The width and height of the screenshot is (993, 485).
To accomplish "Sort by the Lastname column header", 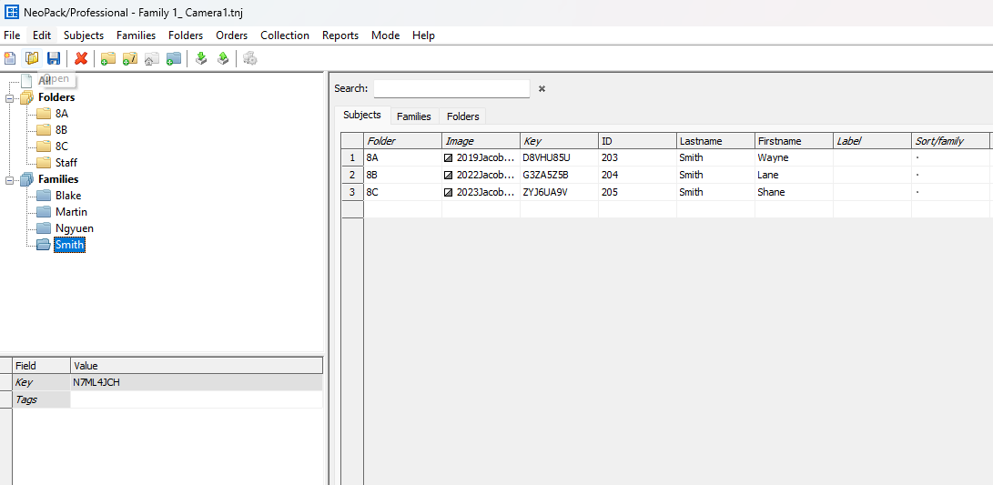I will click(x=715, y=141).
